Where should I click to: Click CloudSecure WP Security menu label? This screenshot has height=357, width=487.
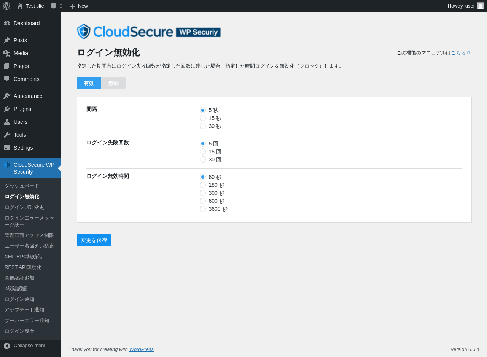34,168
